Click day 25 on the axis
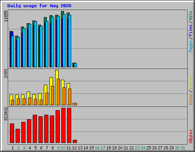The image size is (195, 152). click(149, 148)
